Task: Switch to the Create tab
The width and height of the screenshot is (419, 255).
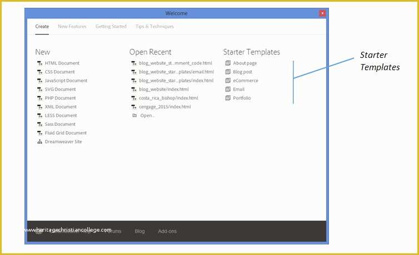Action: (42, 27)
